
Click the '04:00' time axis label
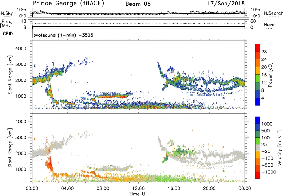[67, 189]
